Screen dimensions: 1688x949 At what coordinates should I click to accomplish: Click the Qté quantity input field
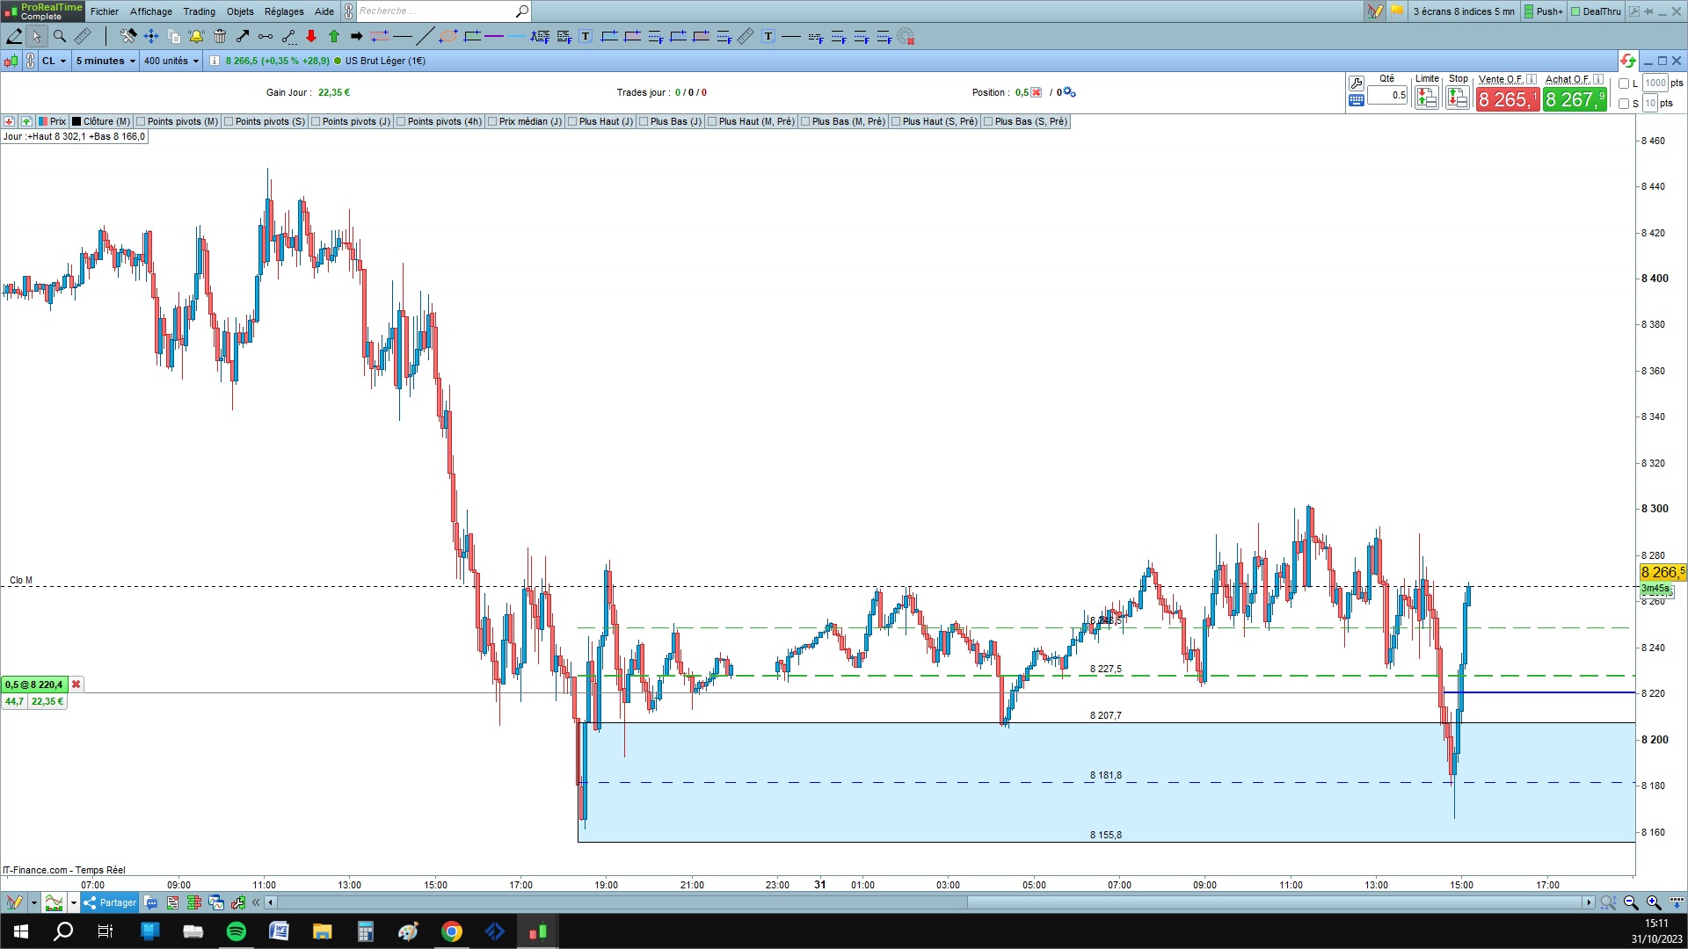(1387, 95)
